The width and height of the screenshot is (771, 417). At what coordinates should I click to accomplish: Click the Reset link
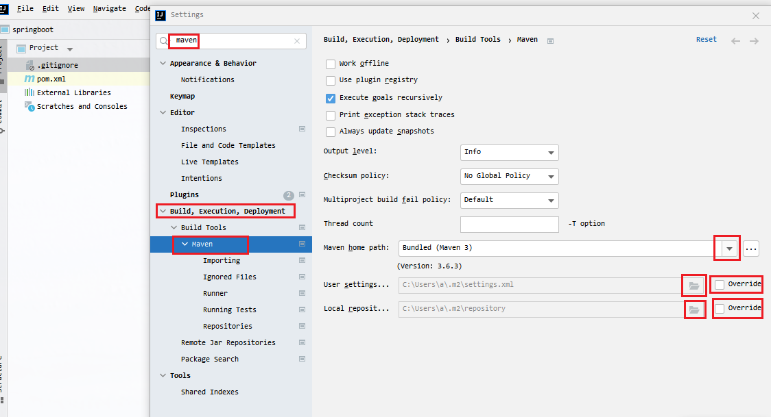pos(706,39)
